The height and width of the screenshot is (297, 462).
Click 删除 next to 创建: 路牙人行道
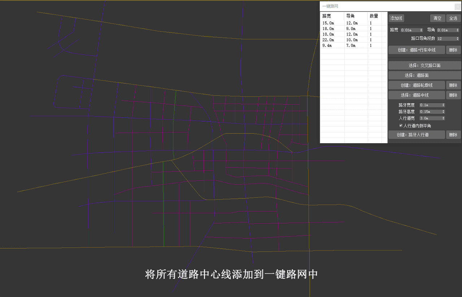click(x=453, y=135)
